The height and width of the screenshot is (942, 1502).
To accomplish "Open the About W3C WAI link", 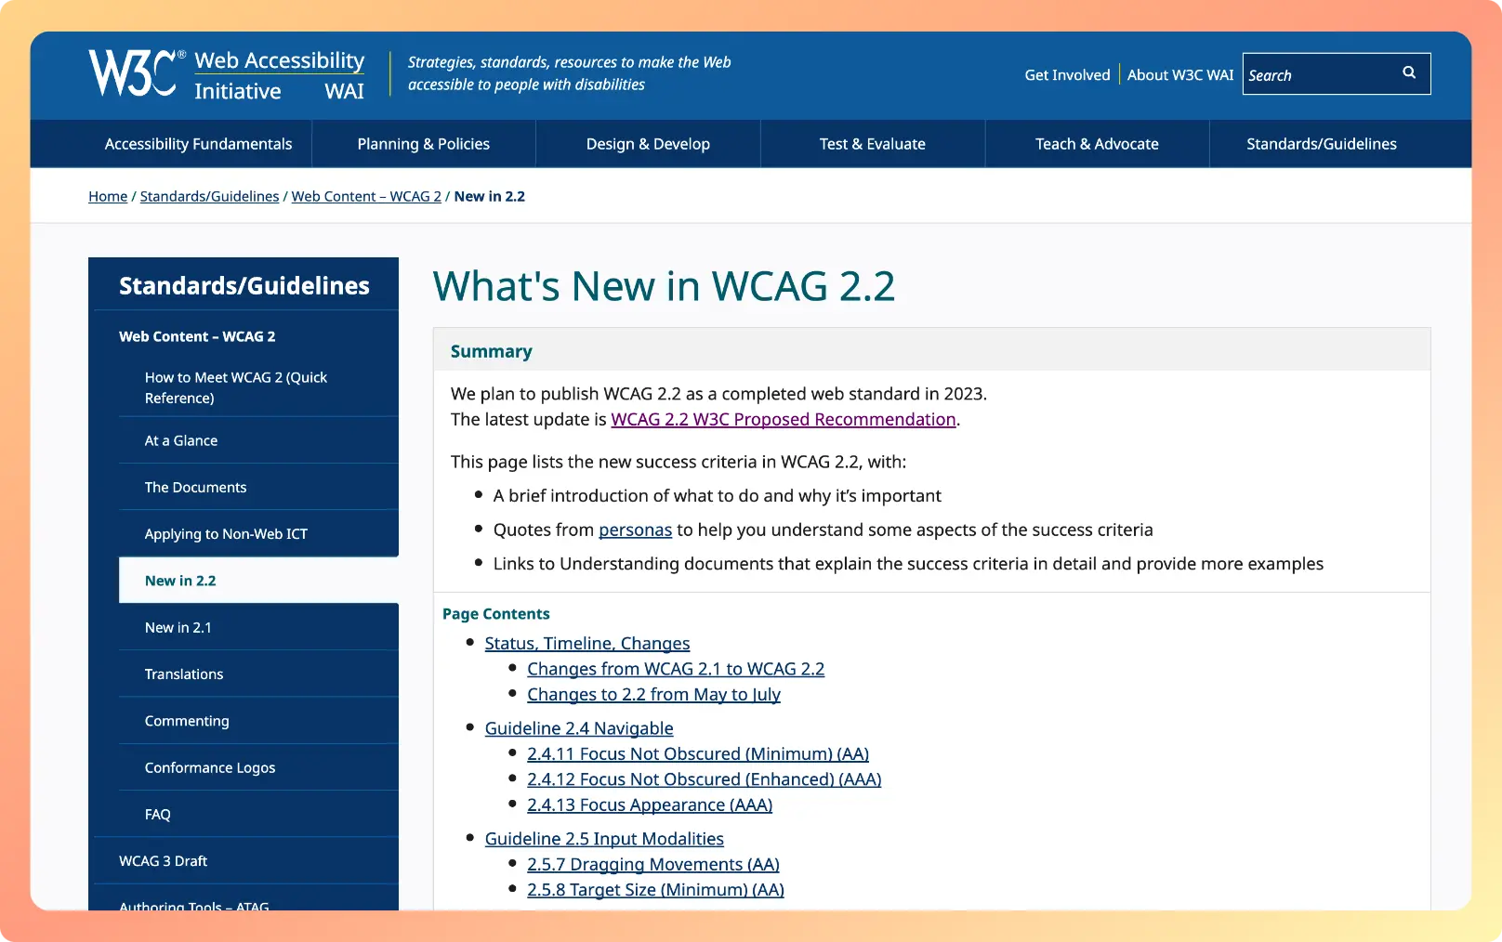I will point(1179,75).
